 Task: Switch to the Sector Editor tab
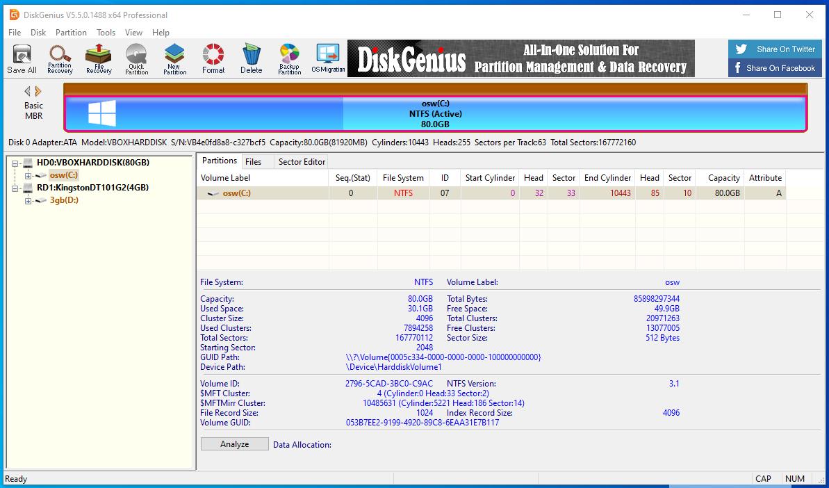coord(302,162)
